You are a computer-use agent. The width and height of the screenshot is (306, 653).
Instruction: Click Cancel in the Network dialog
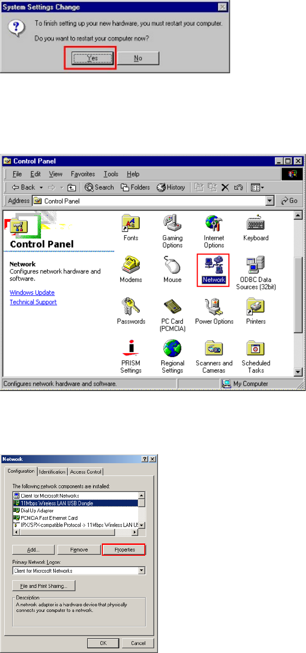(x=138, y=643)
